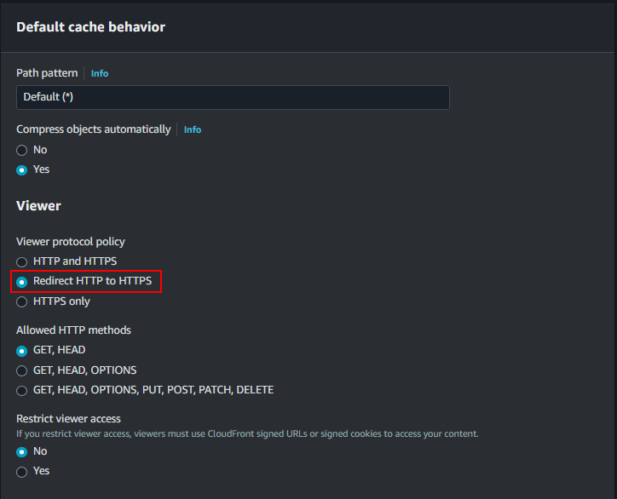Screen dimensions: 617x499
Task: Click the 'HTTPS only' label text
Action: [61, 301]
